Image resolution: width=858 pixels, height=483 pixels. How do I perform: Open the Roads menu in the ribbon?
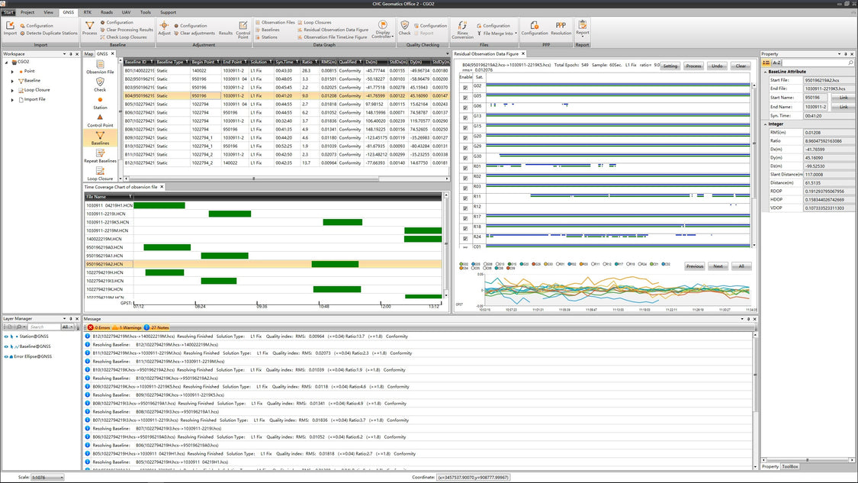(x=105, y=11)
